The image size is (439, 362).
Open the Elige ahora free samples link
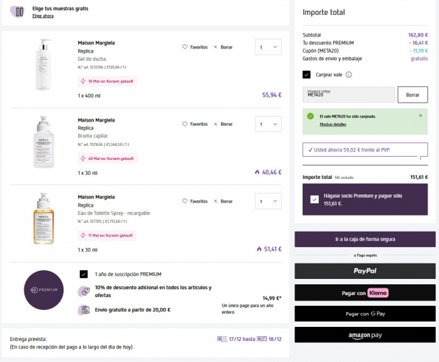(43, 16)
